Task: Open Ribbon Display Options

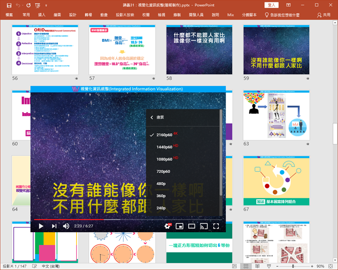Action: 288,5
